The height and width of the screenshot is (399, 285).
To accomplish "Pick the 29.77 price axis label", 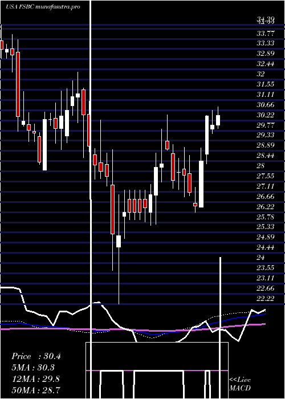I will tap(266, 125).
